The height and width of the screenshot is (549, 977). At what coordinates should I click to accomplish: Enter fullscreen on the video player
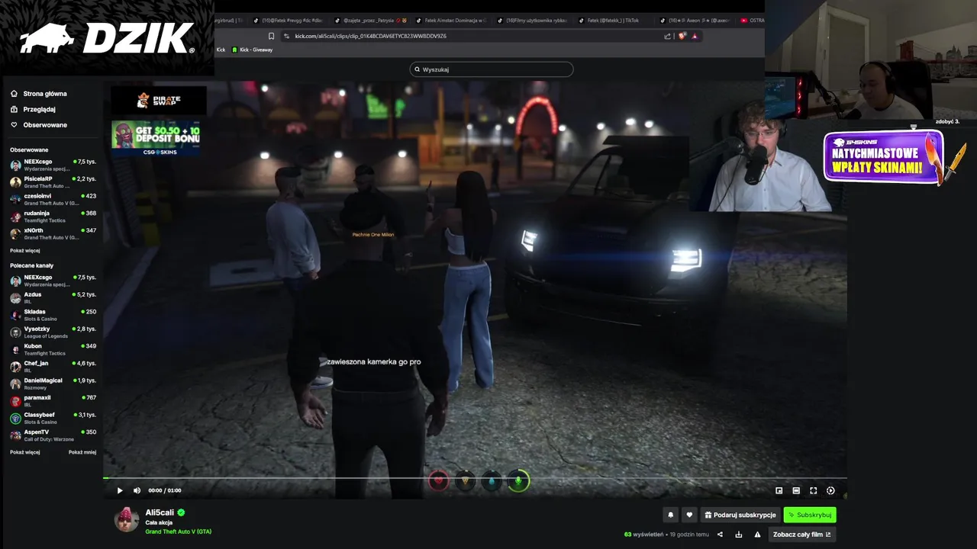tap(814, 490)
